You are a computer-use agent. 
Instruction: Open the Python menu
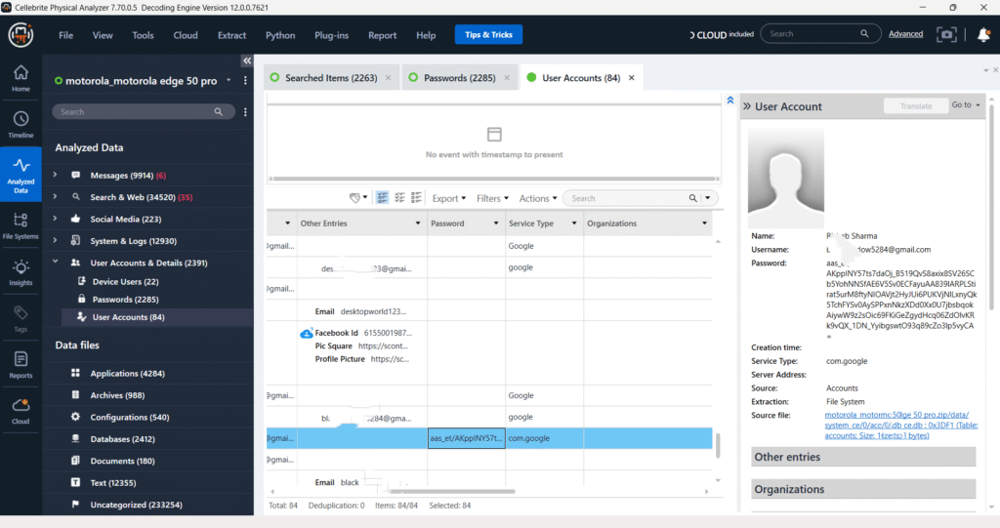(x=280, y=35)
